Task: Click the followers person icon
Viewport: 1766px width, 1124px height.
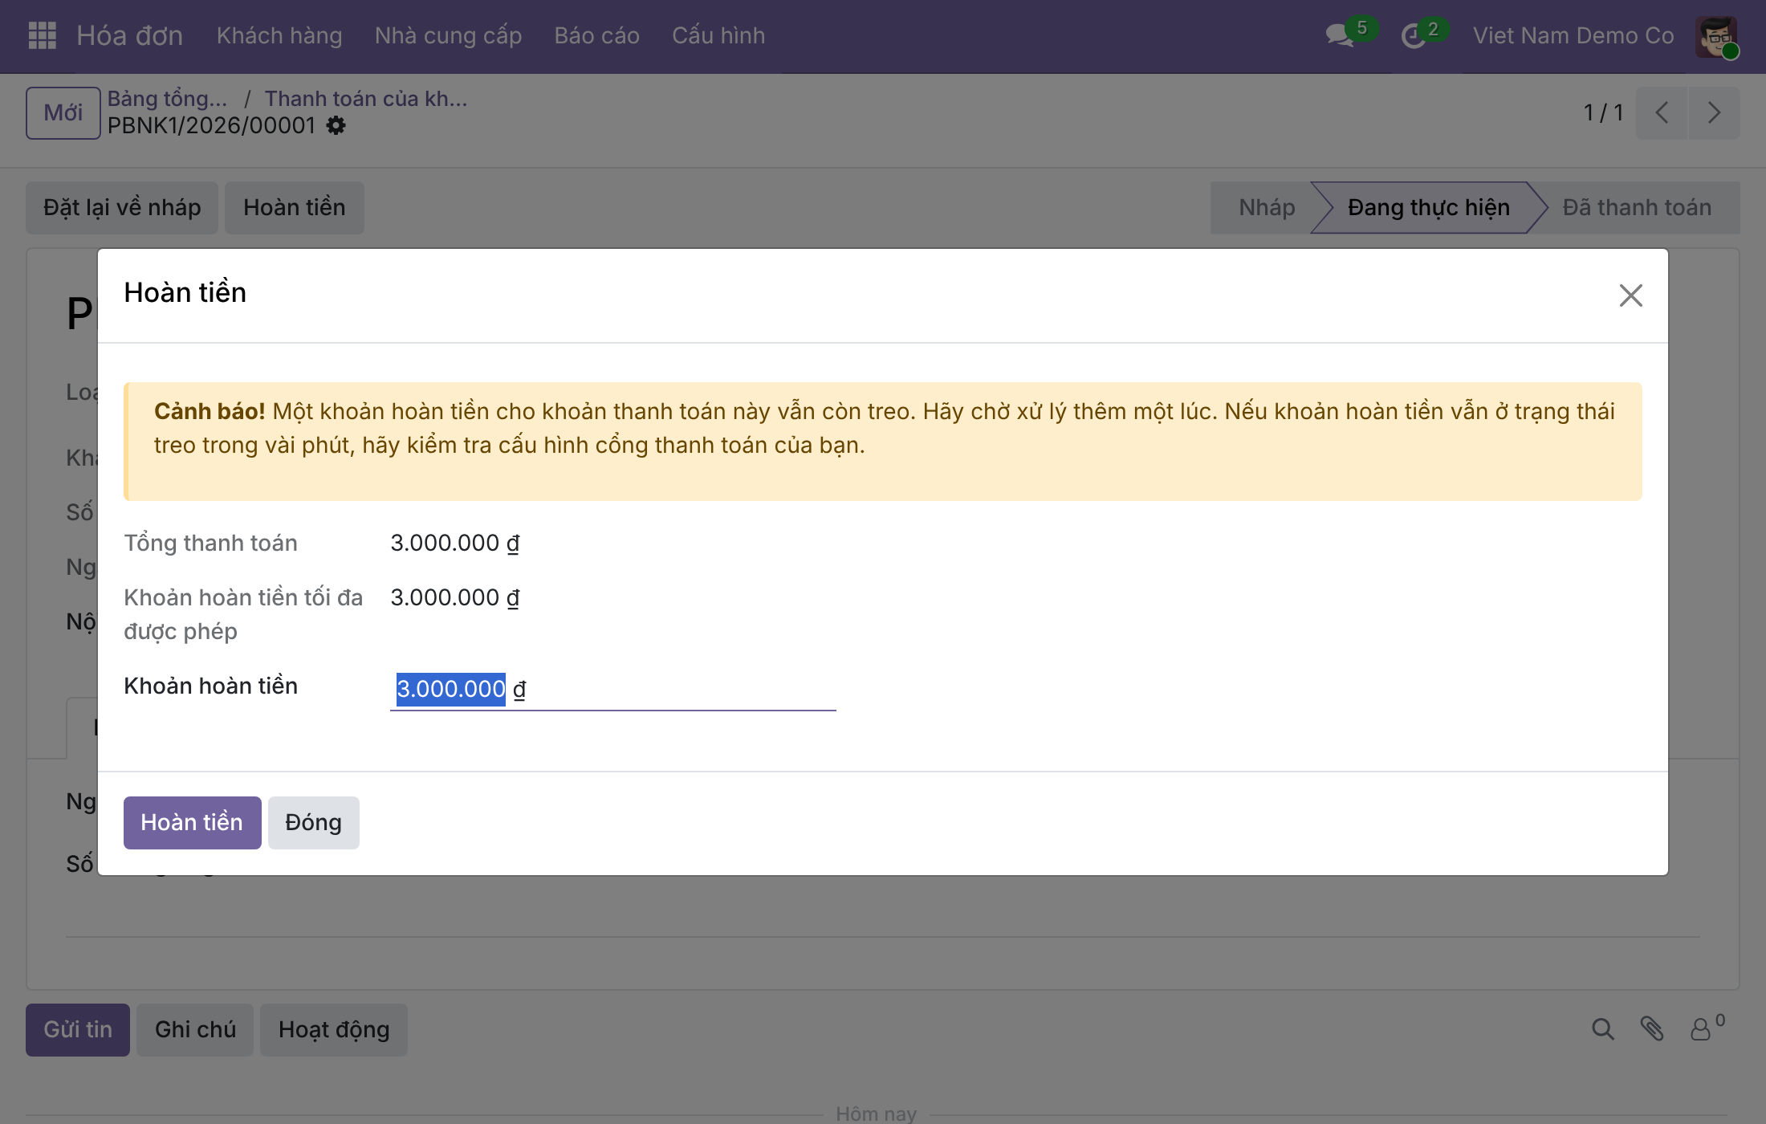Action: (x=1702, y=1029)
